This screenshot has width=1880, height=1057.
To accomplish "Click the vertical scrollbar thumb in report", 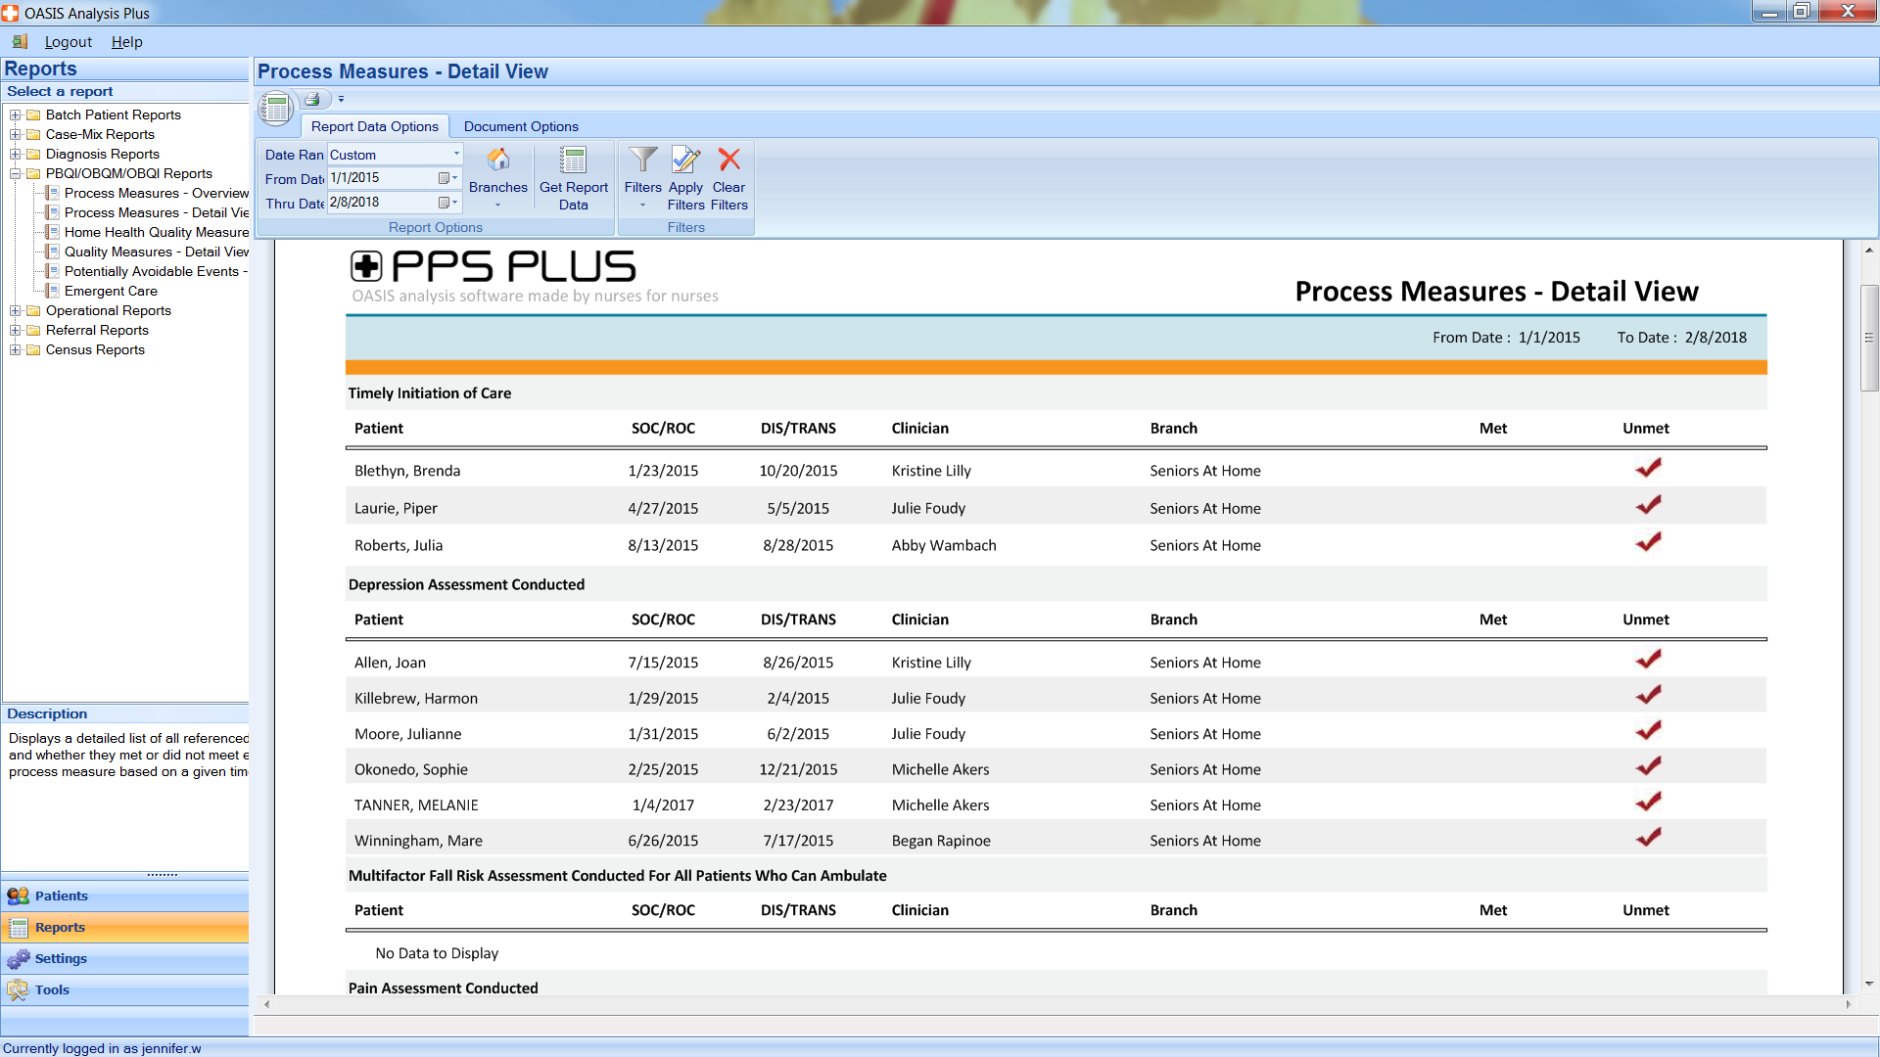I will (1868, 338).
